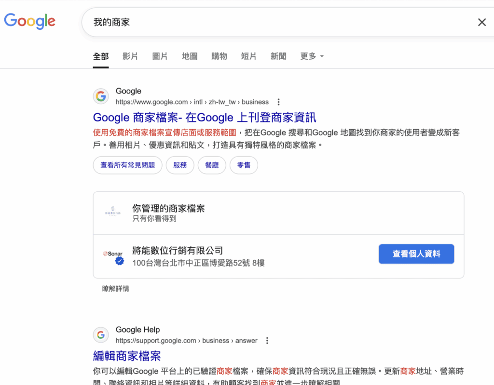Open three-dot menu for Google business result
Image resolution: width=494 pixels, height=385 pixels.
pyautogui.click(x=278, y=102)
